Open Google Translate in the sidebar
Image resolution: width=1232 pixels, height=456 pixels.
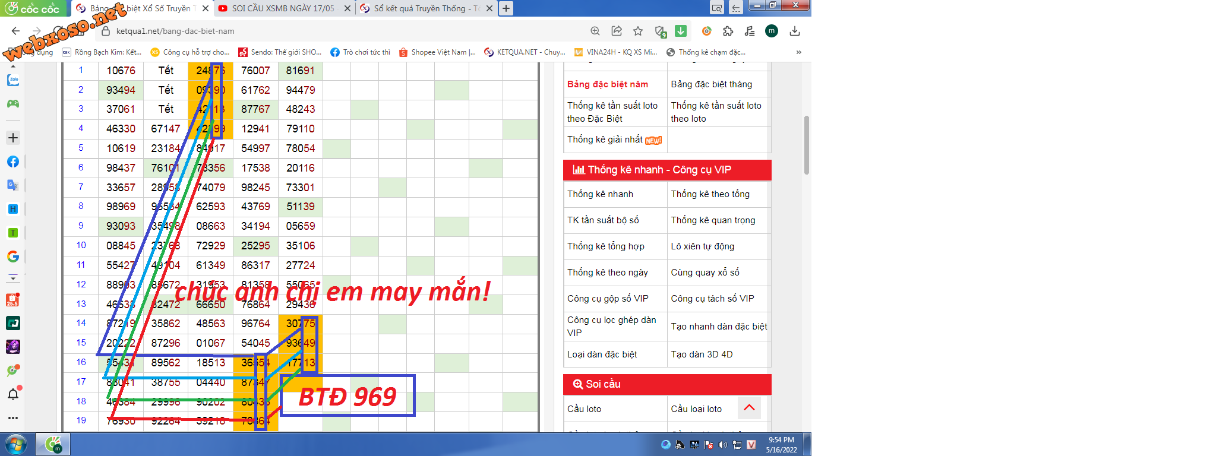13,185
